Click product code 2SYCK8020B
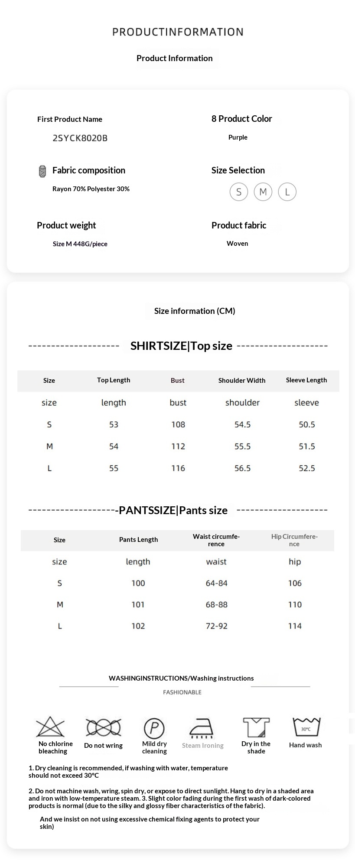 [80, 138]
